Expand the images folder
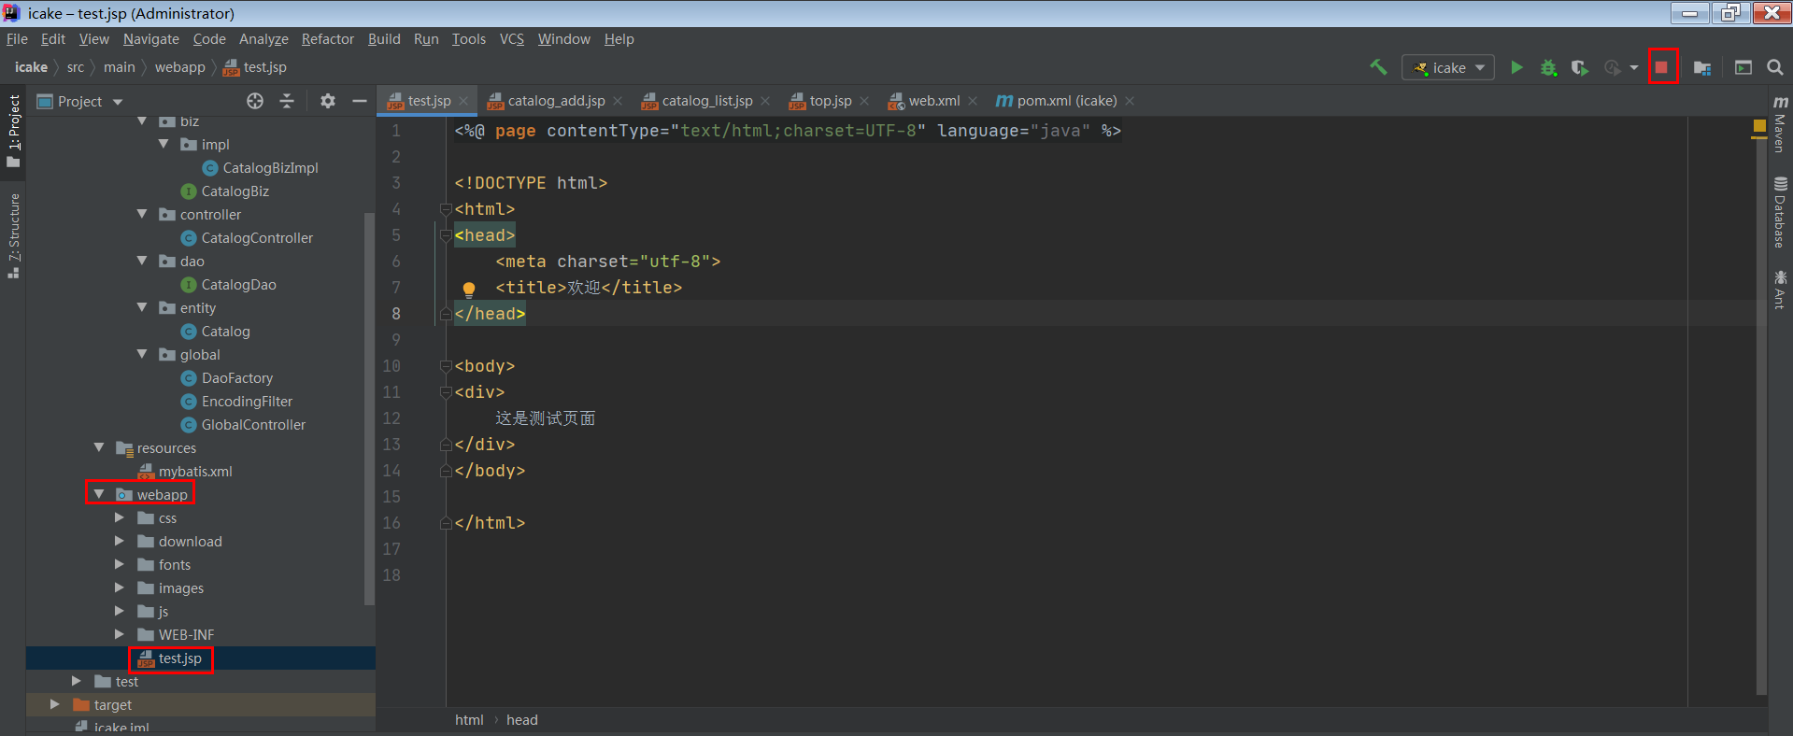 click(x=120, y=587)
